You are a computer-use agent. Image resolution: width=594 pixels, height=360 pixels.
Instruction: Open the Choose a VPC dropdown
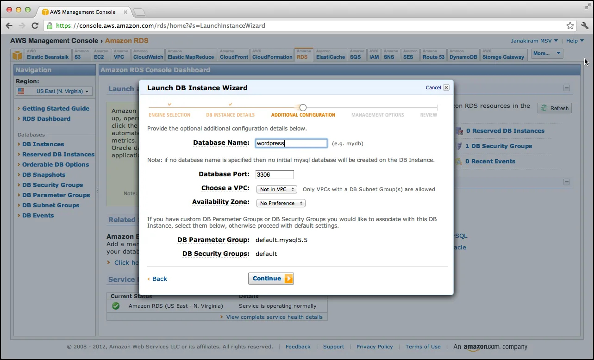click(x=277, y=189)
